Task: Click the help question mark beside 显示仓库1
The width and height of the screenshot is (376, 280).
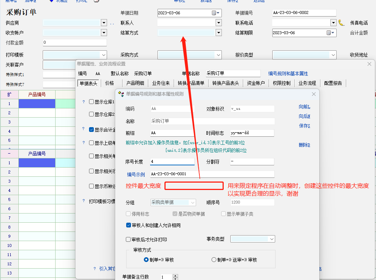Action: tap(84, 102)
